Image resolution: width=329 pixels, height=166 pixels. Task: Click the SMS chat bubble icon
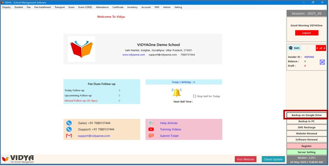click(x=290, y=48)
